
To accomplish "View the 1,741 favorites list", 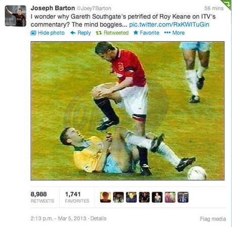I will 77,197.
